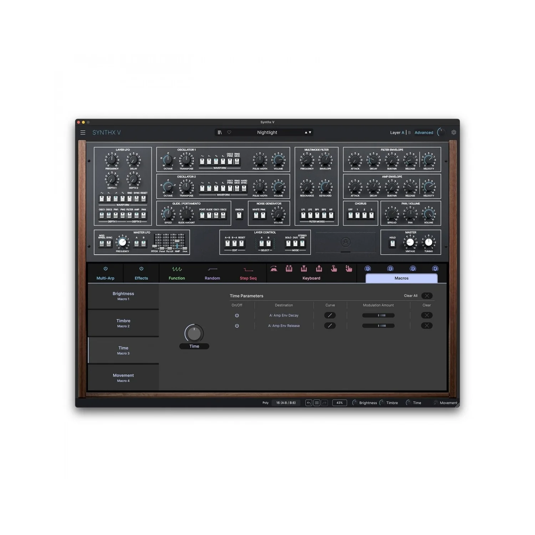The width and height of the screenshot is (535, 535).
Task: Toggle the Amp Env Release modulation on/off
Action: tap(237, 326)
